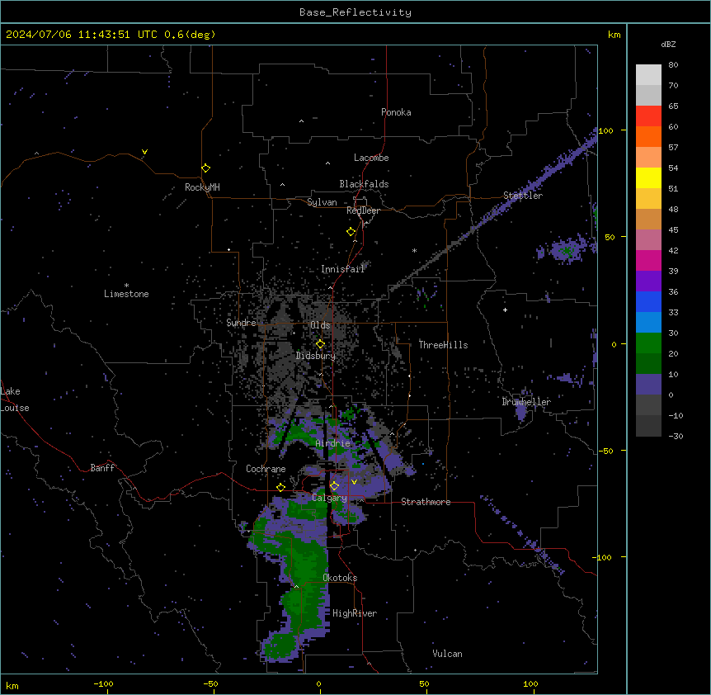Click the Strathmore city label

(x=426, y=502)
